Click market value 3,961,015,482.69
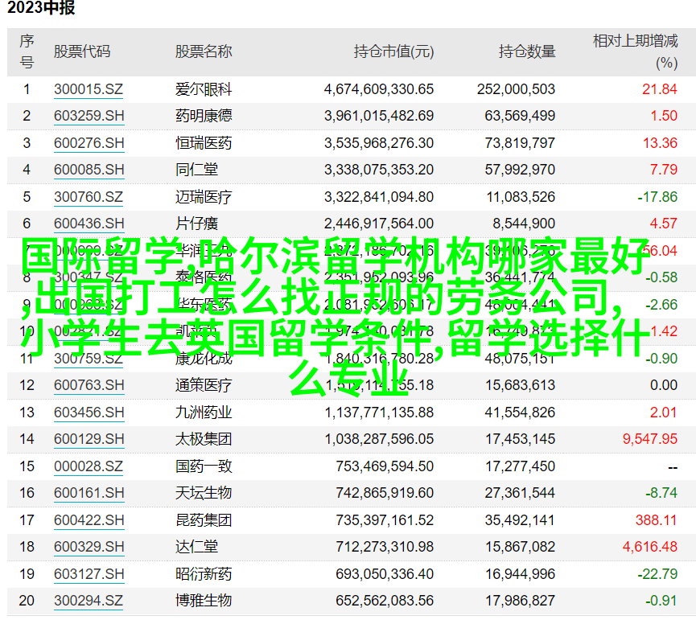This screenshot has width=696, height=624. point(379,116)
